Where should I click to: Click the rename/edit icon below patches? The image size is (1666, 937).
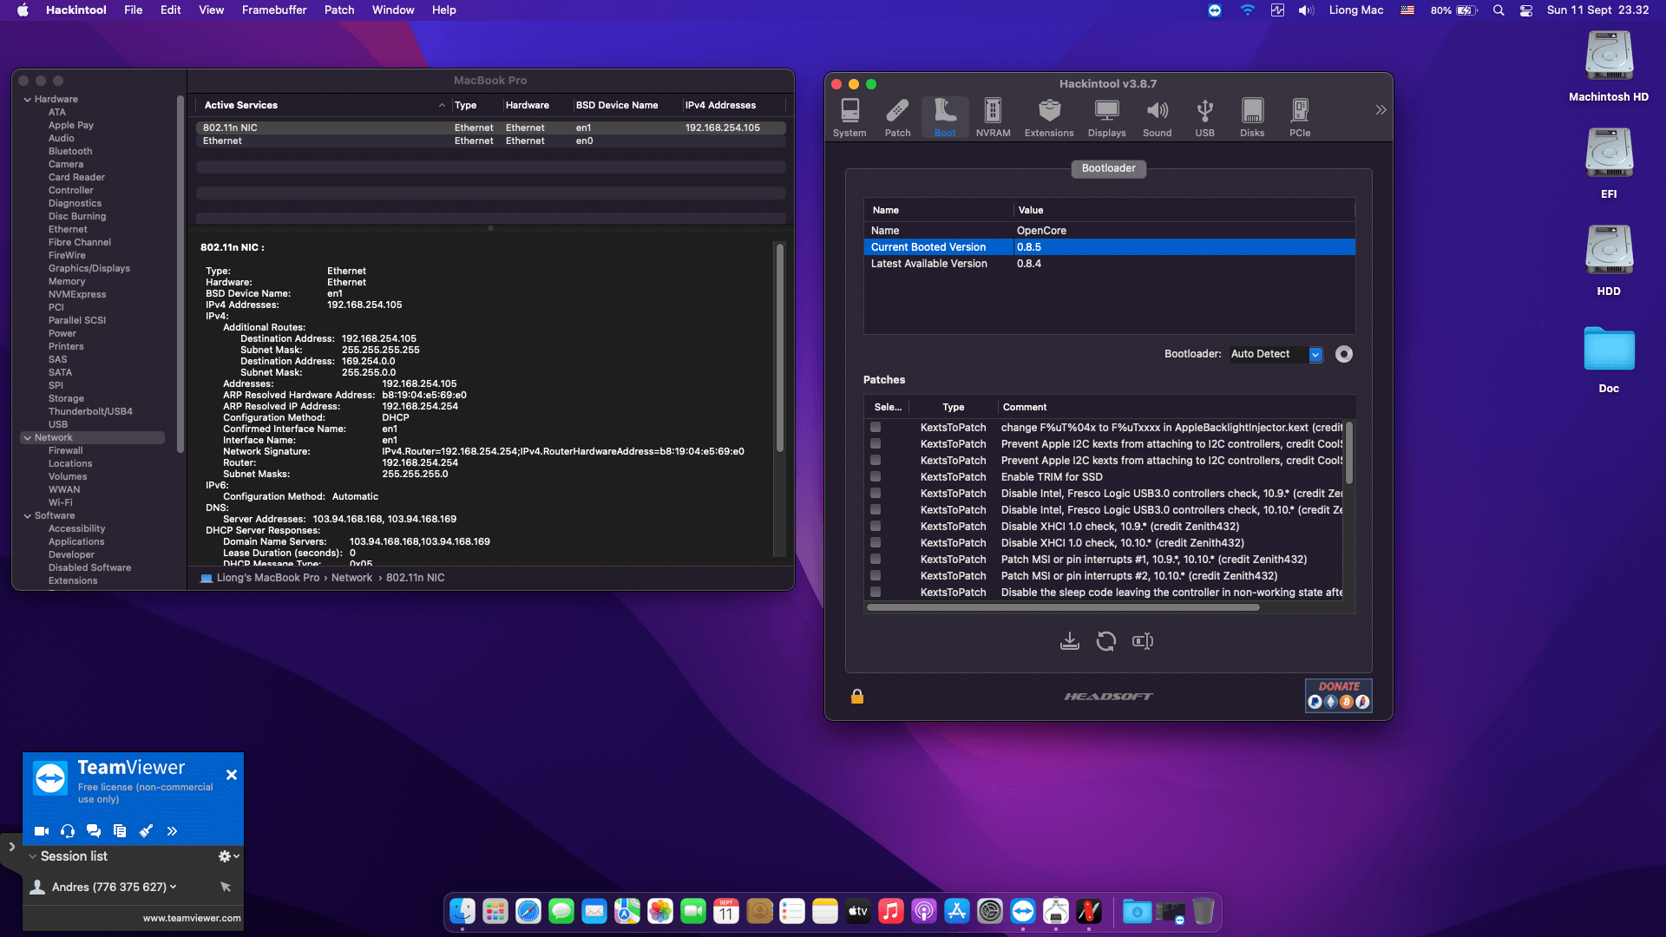1143,641
